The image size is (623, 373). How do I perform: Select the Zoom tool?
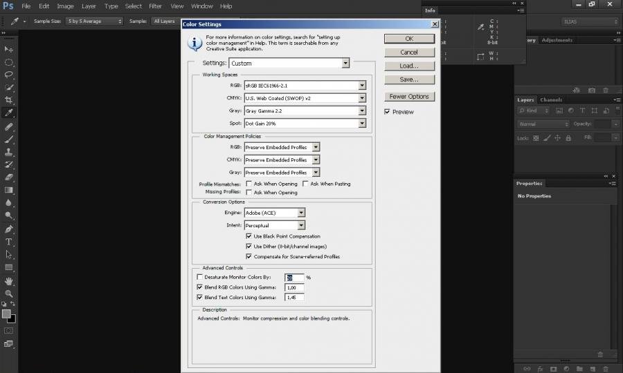pyautogui.click(x=9, y=294)
